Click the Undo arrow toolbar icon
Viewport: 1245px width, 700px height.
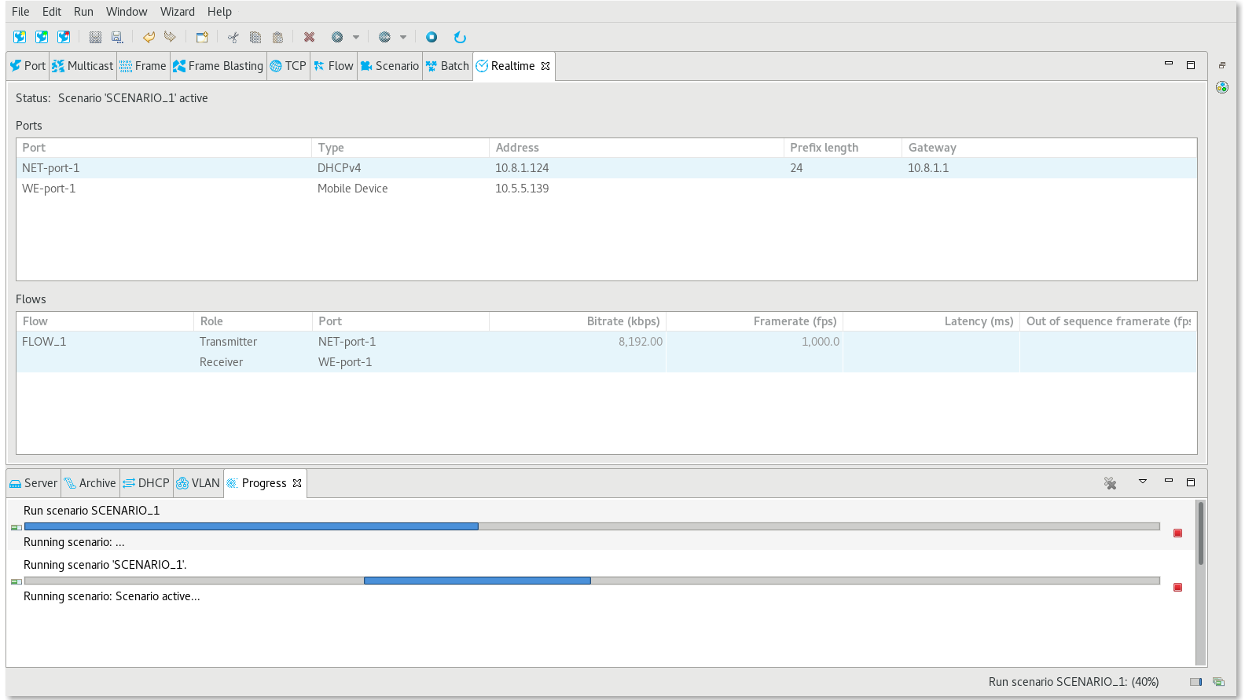(x=149, y=37)
